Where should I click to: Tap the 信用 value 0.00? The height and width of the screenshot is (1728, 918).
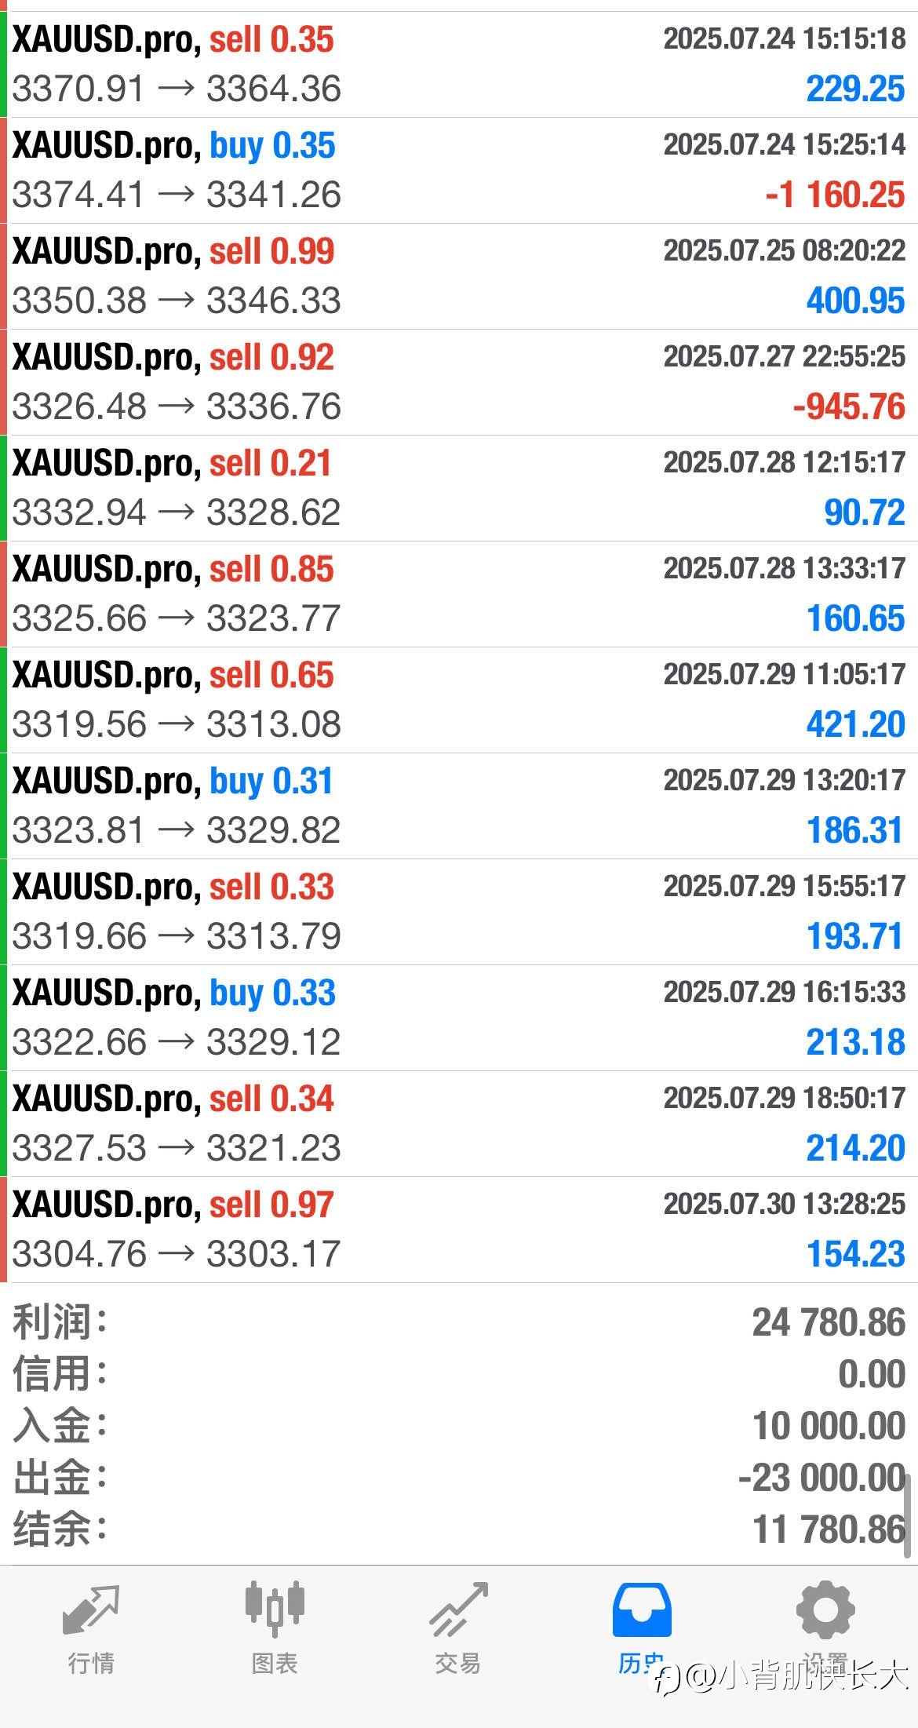(x=872, y=1374)
